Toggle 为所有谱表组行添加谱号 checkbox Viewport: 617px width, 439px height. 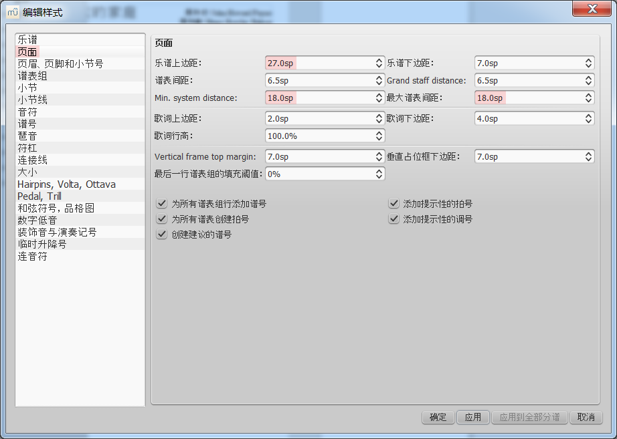[161, 204]
